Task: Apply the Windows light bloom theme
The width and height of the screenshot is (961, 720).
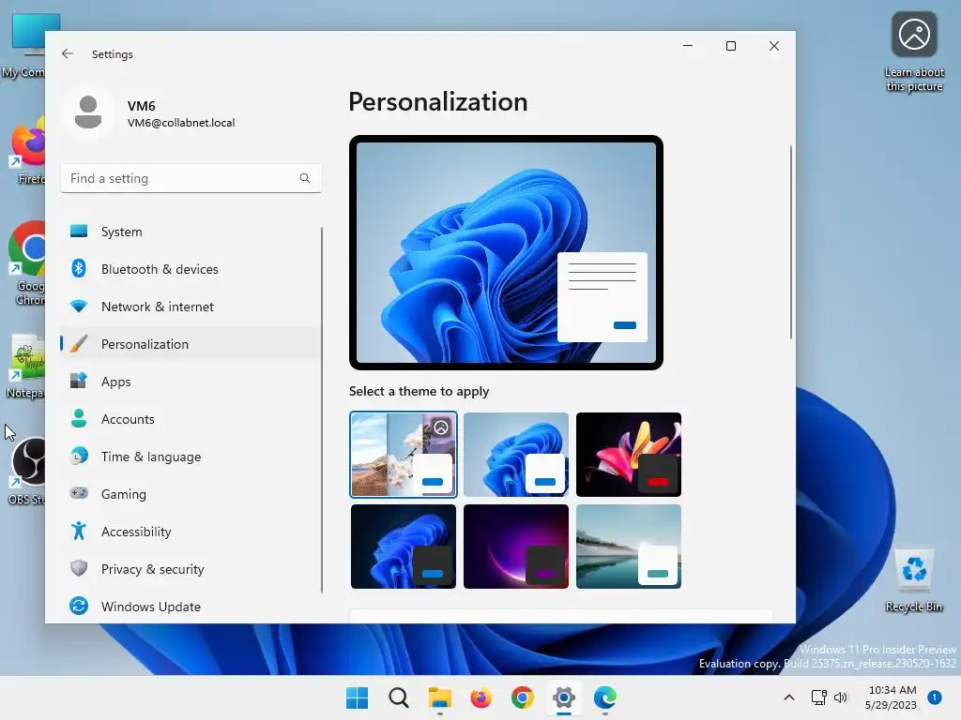Action: point(516,455)
